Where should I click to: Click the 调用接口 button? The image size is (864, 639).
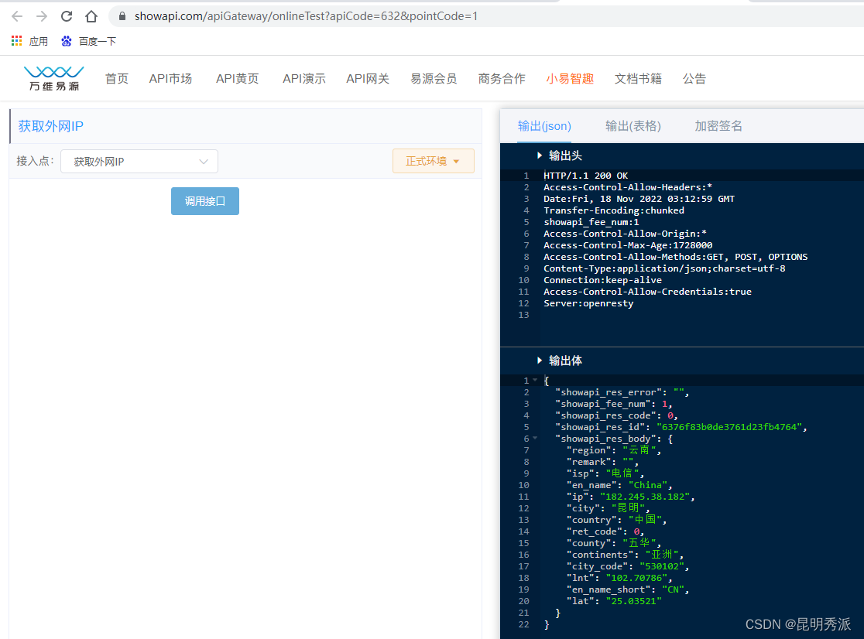[x=205, y=201]
